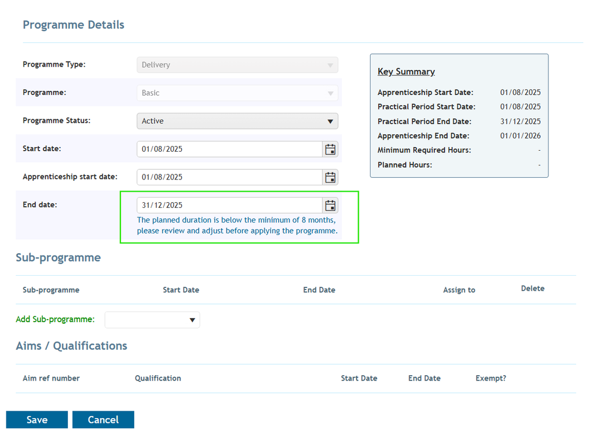Click the Delete column header
The width and height of the screenshot is (593, 435).
[533, 288]
